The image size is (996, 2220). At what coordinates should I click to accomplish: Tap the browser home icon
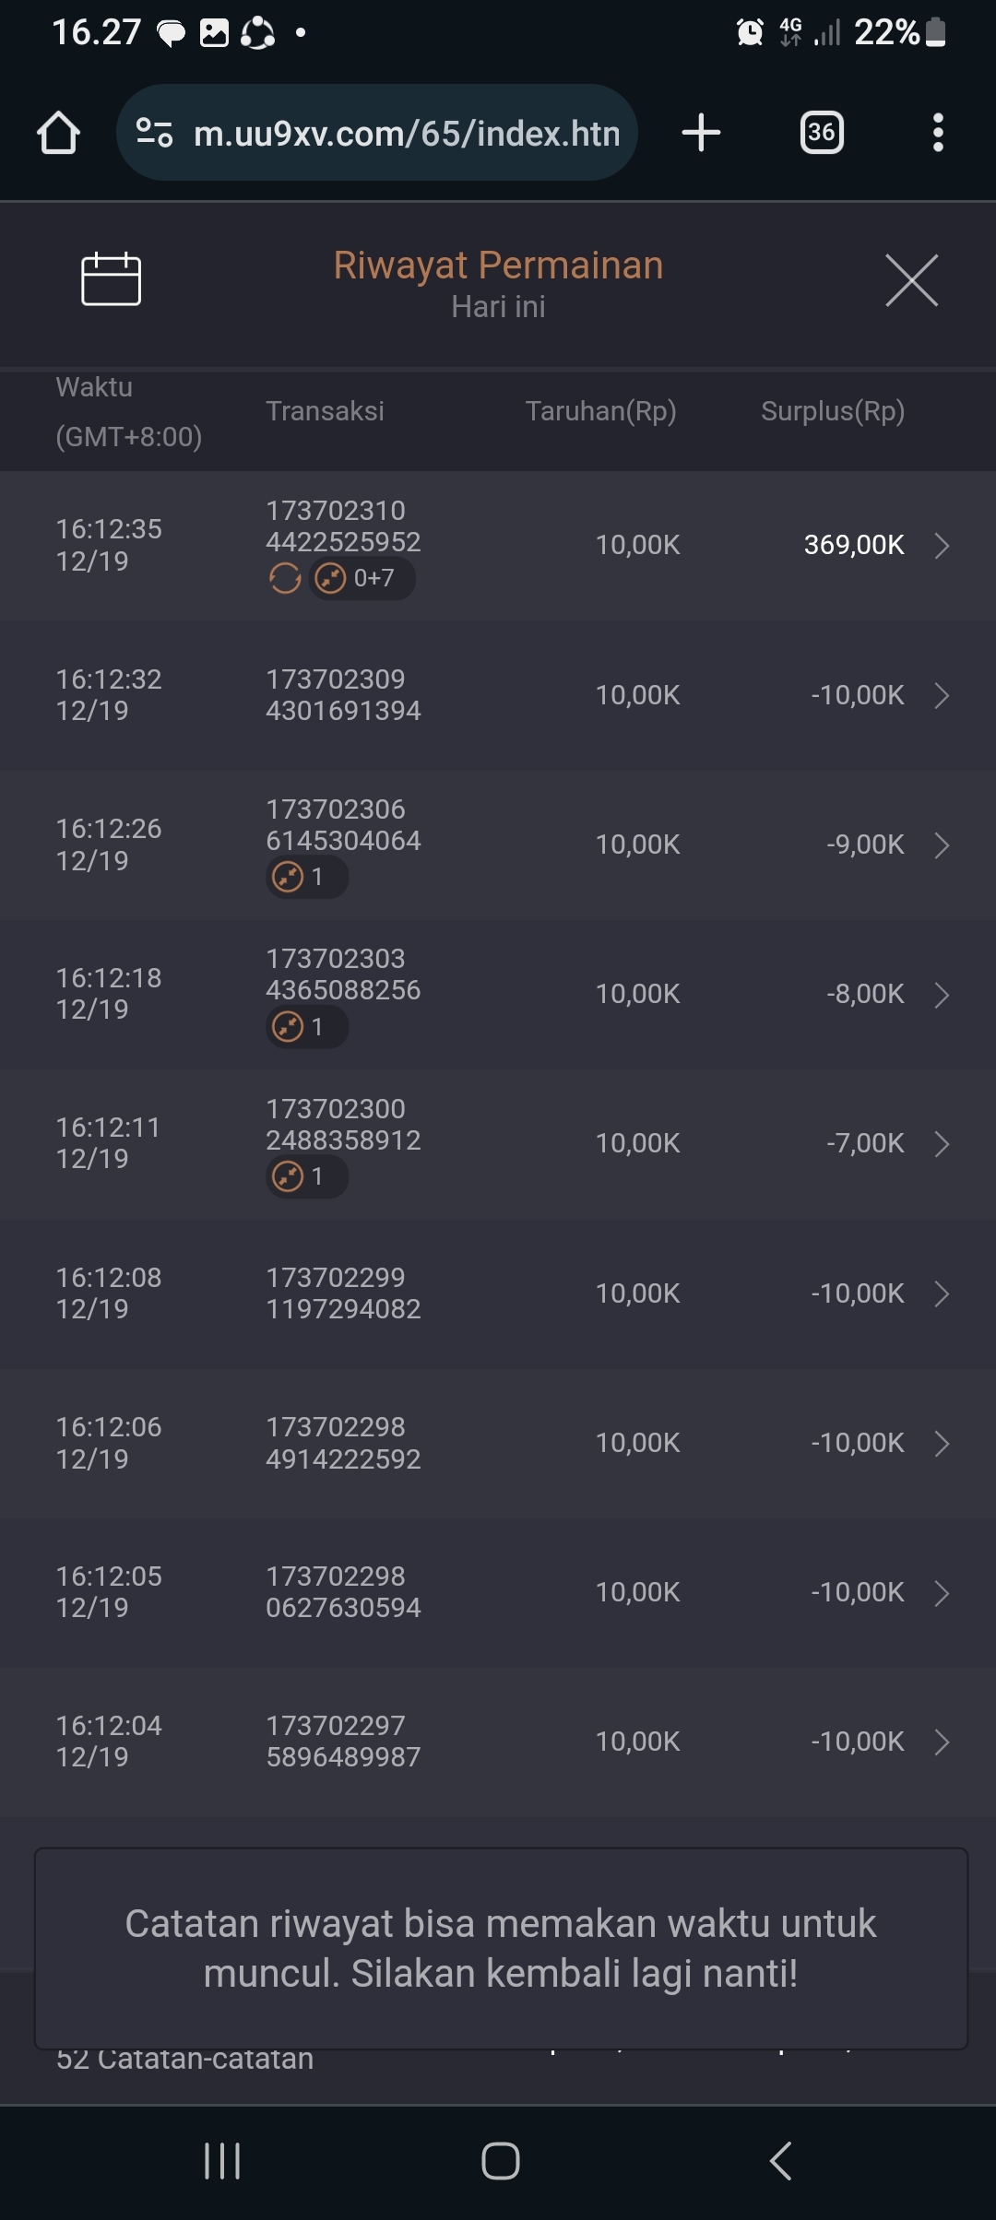pos(58,133)
